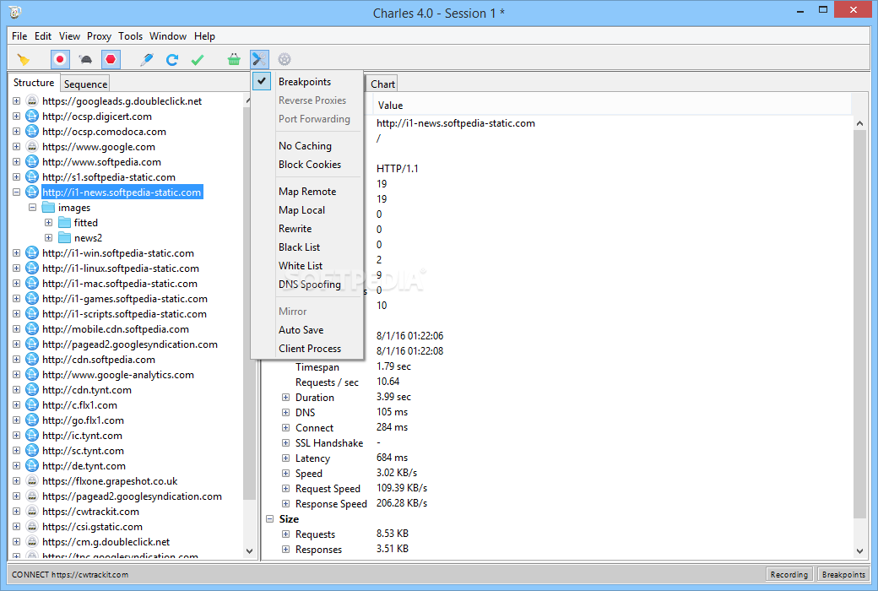
Task: Click the Value column header
Action: point(612,106)
